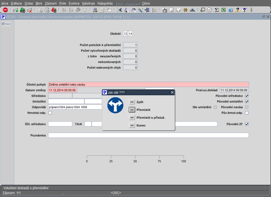Click the question mark with books help icon
The image size is (271, 197).
point(237,10)
